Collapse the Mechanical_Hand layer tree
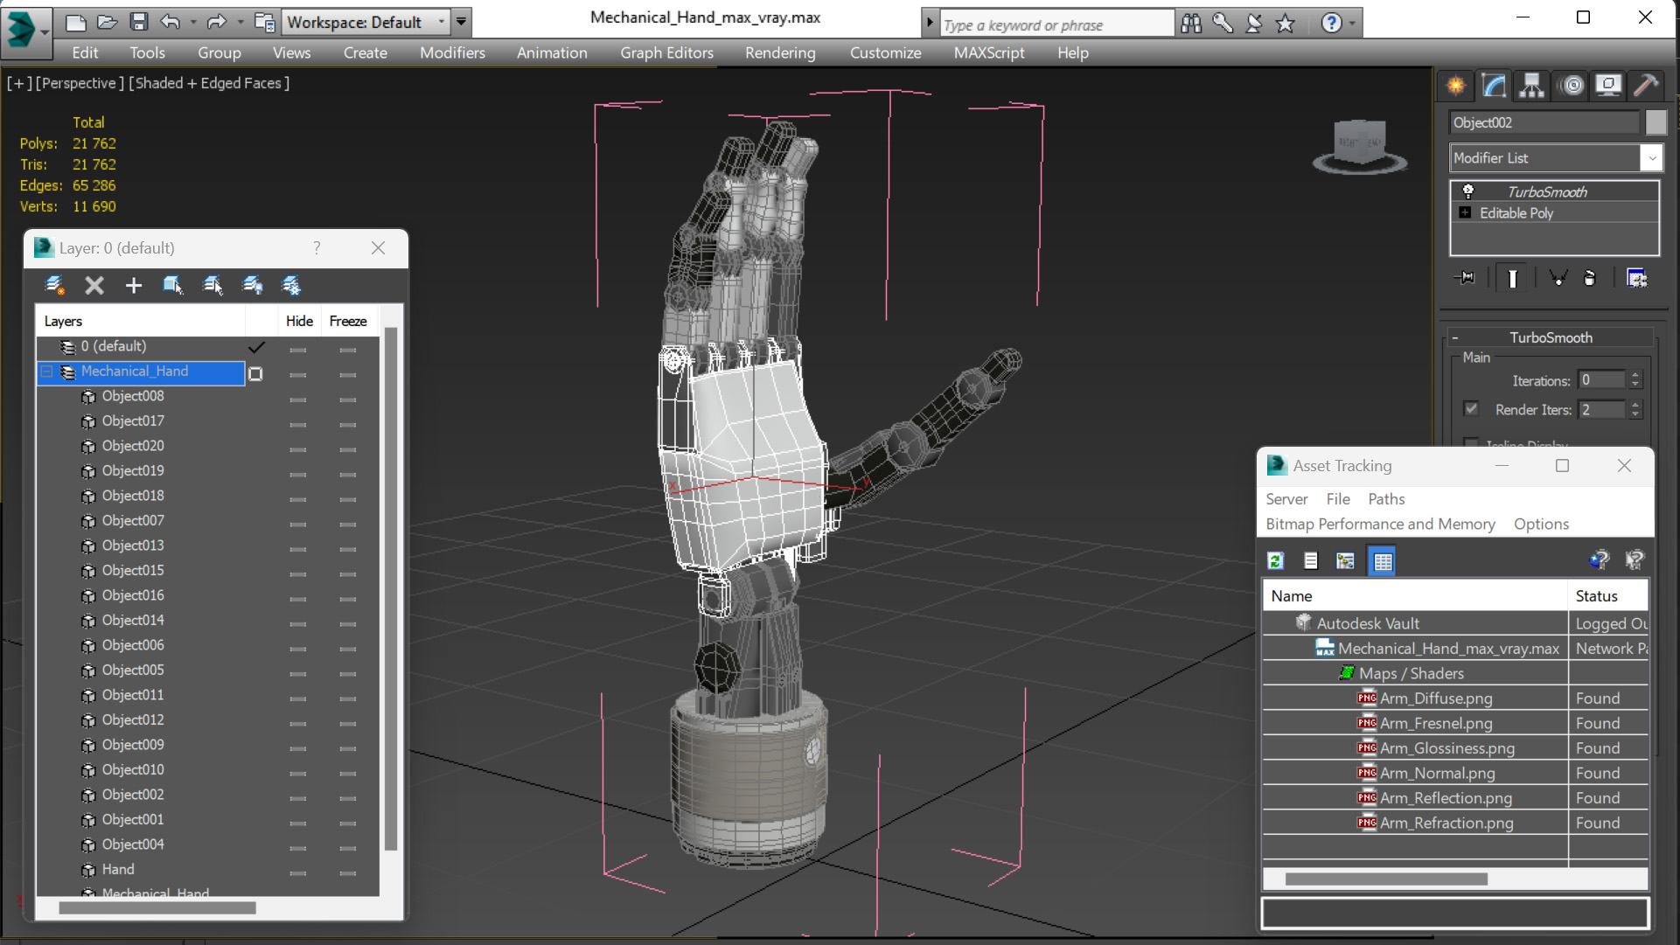The image size is (1680, 945). [x=47, y=372]
